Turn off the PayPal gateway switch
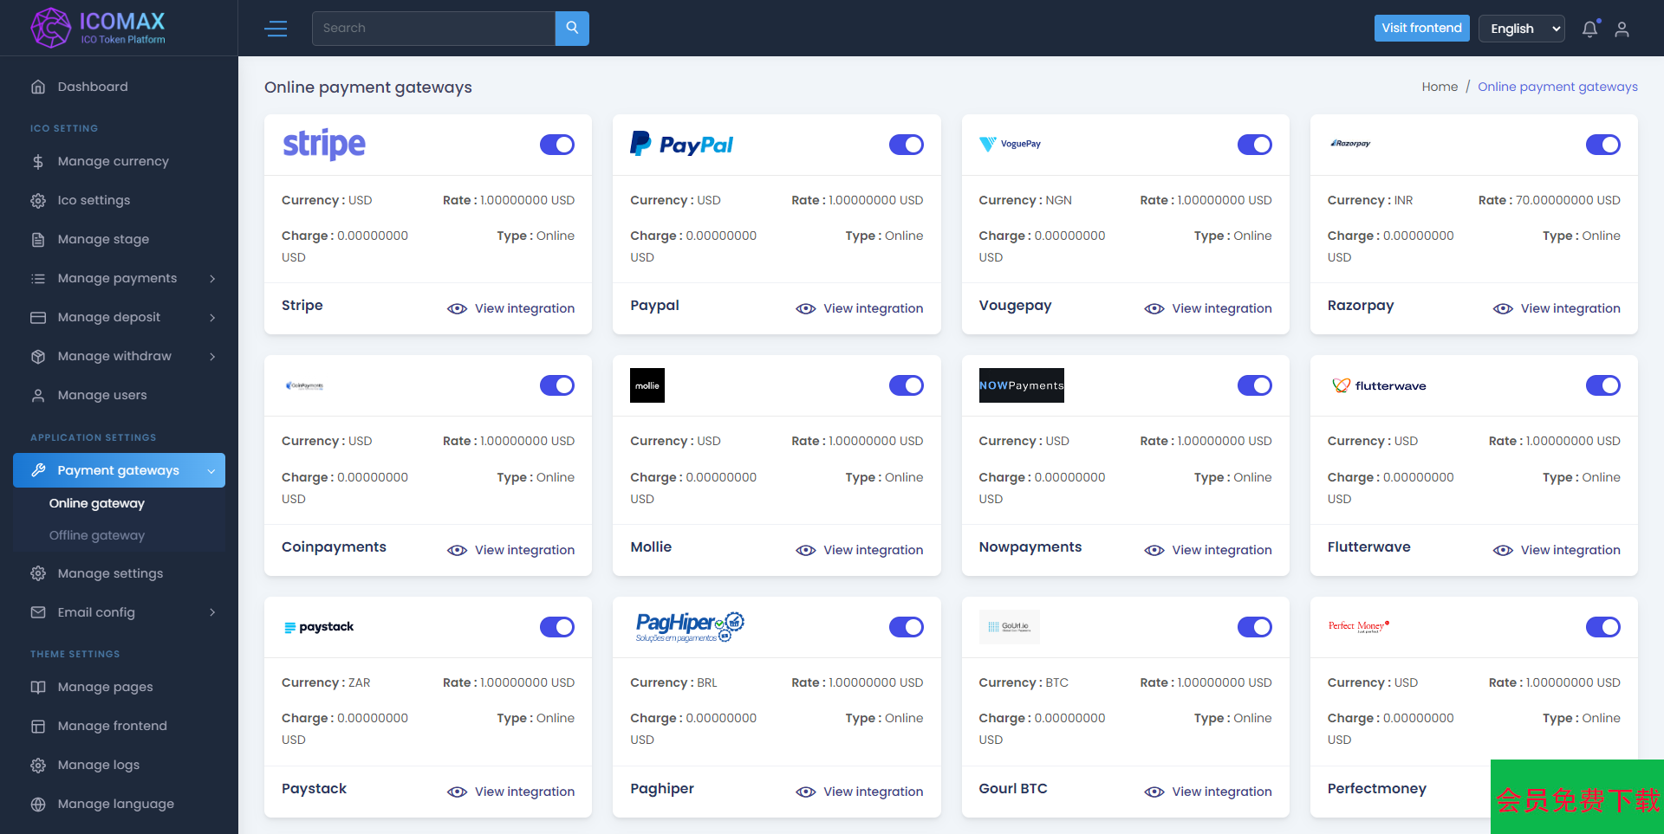Image resolution: width=1664 pixels, height=834 pixels. pos(906,145)
